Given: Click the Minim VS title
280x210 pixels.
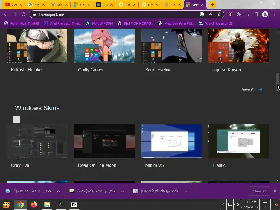Looking at the screenshot, I should tap(155, 165).
